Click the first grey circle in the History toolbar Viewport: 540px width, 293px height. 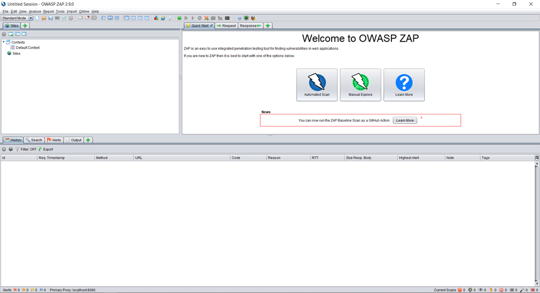point(4,150)
